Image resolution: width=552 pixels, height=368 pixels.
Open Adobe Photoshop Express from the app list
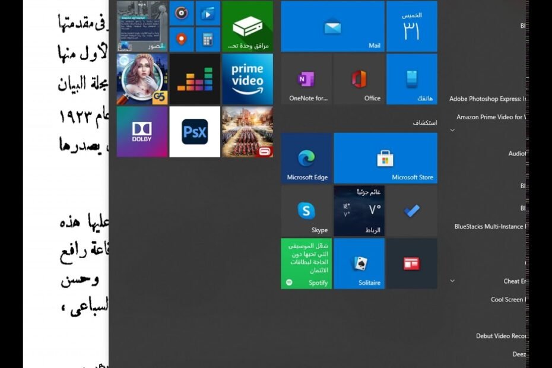487,99
